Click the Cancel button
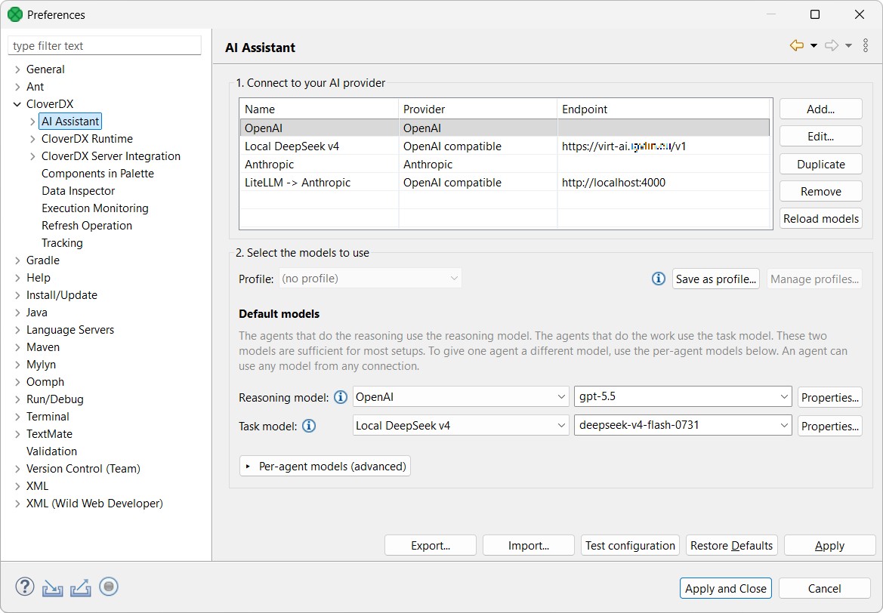The height and width of the screenshot is (613, 883). 824,588
